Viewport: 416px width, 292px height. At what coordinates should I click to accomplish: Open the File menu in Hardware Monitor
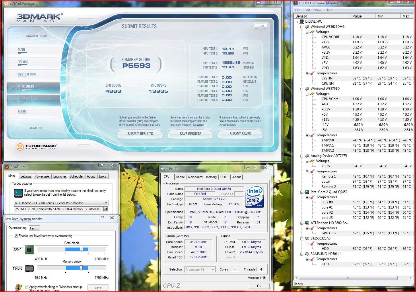coord(298,10)
